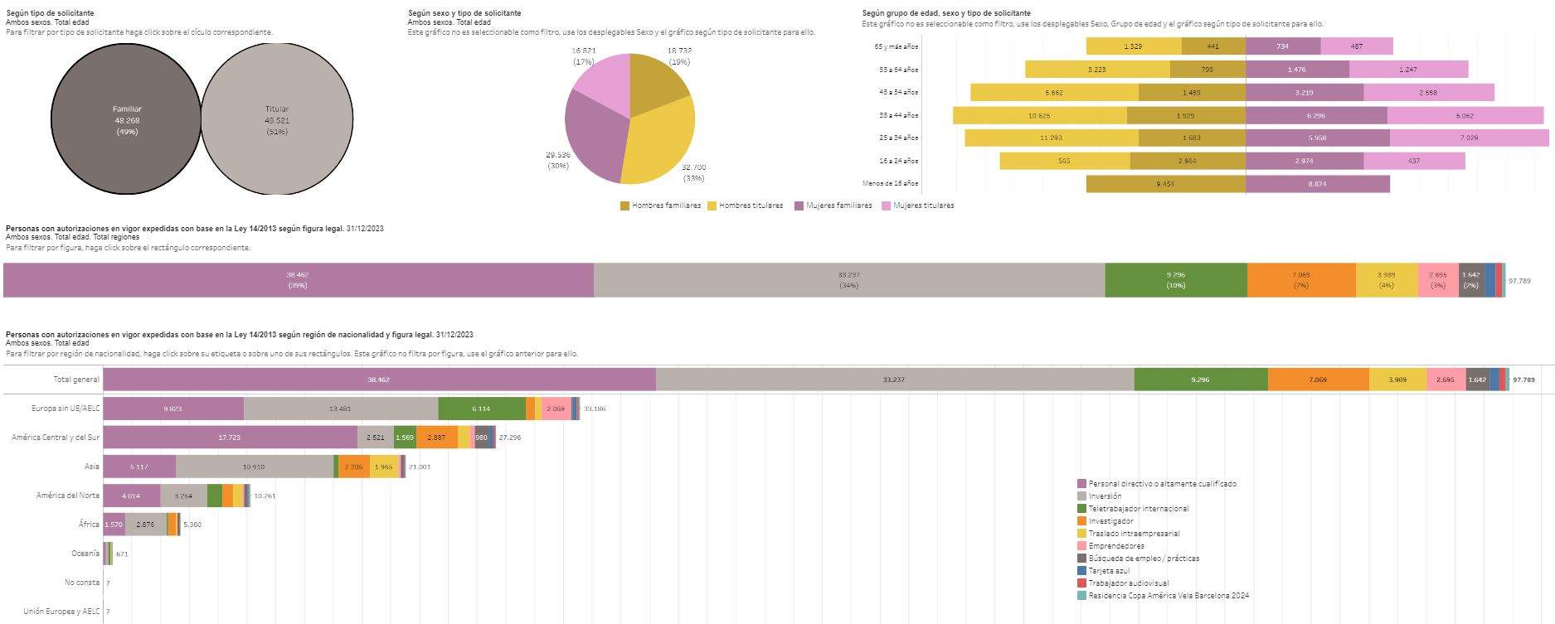1555x624 pixels.
Task: Click the 9.823 purple bar in Europa row
Action: [173, 409]
